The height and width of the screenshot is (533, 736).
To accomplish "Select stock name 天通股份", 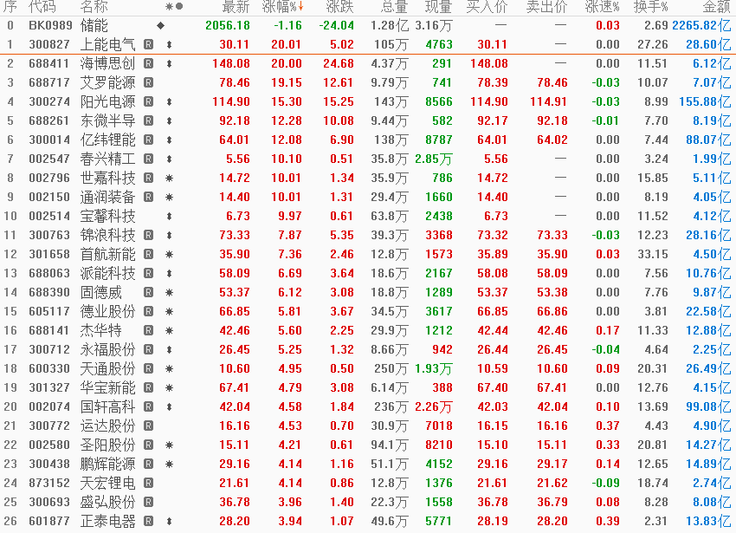I will (108, 368).
